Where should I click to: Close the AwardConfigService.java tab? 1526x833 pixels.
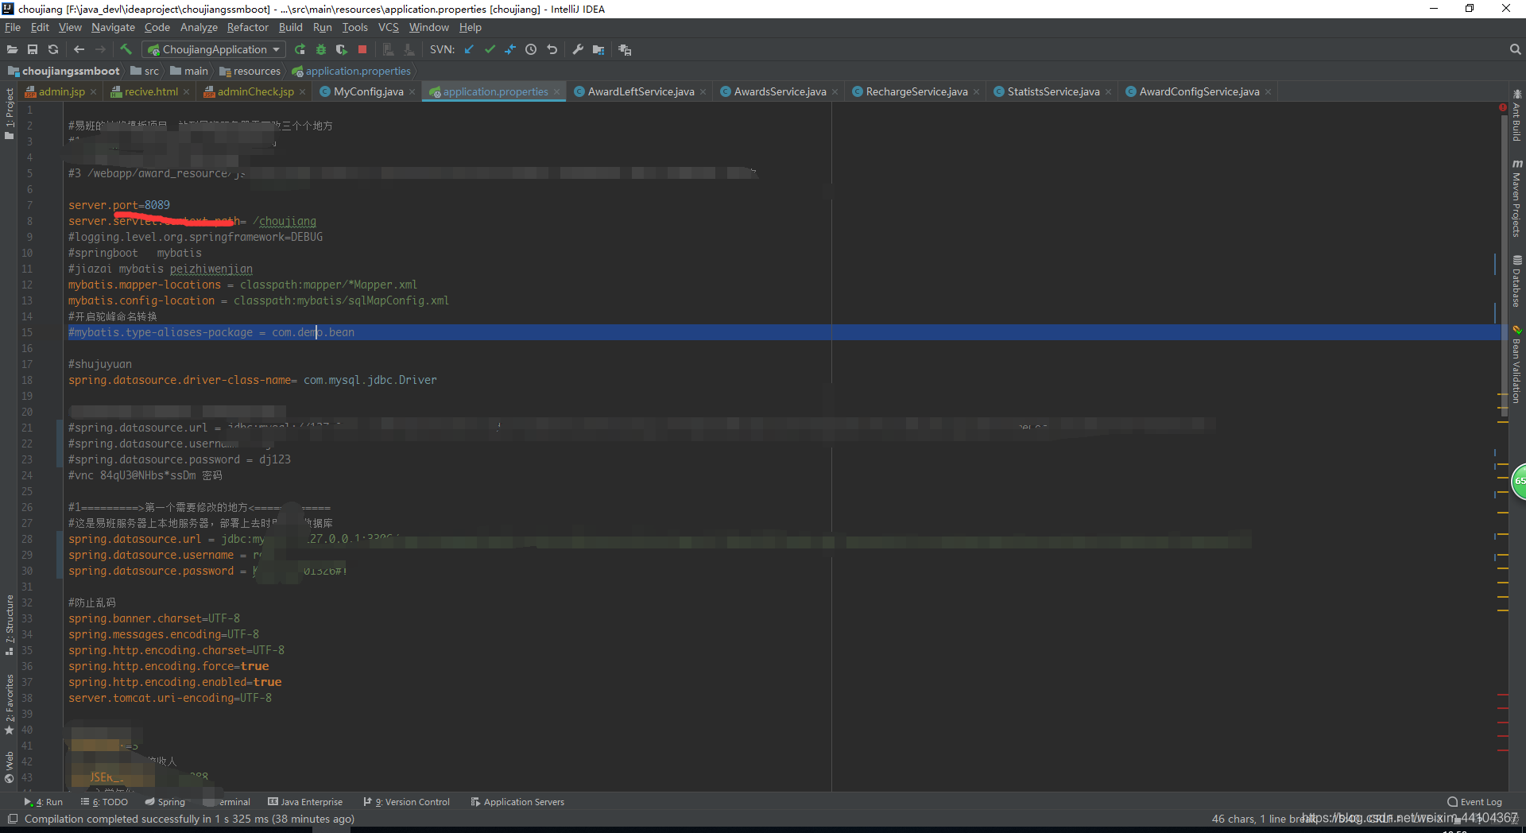tap(1268, 92)
